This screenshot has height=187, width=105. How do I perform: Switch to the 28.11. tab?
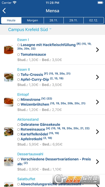[x=54, y=20]
